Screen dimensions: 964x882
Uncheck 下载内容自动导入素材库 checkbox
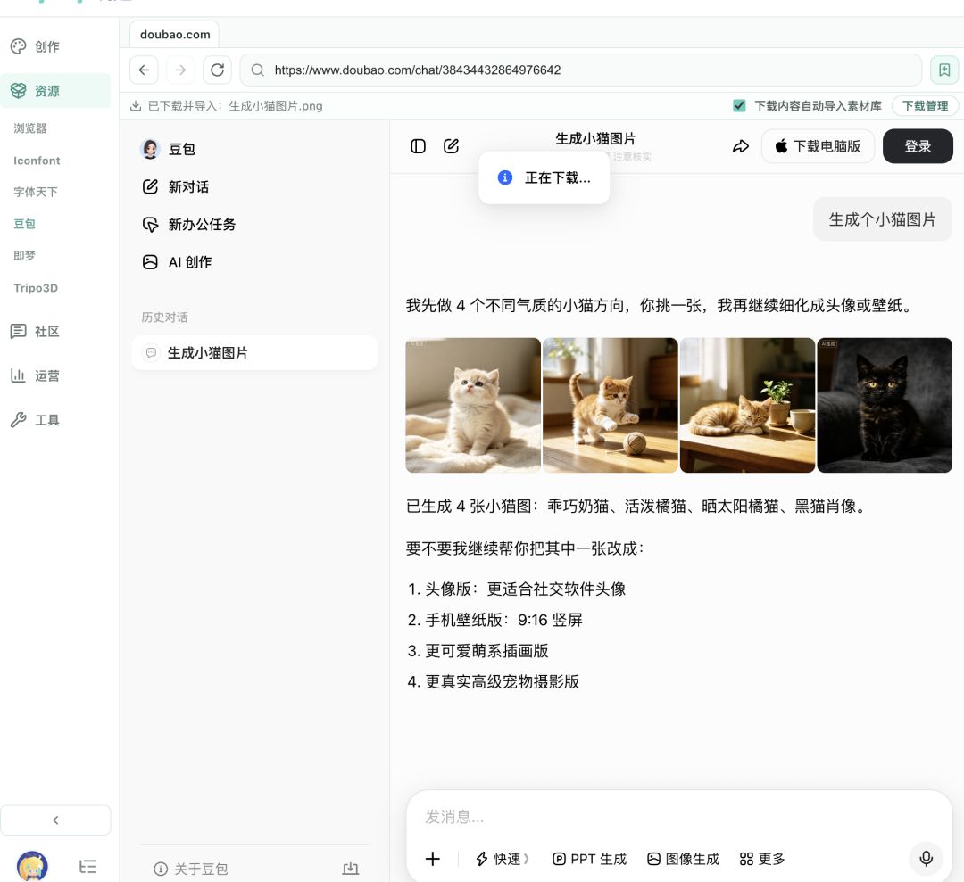tap(740, 105)
